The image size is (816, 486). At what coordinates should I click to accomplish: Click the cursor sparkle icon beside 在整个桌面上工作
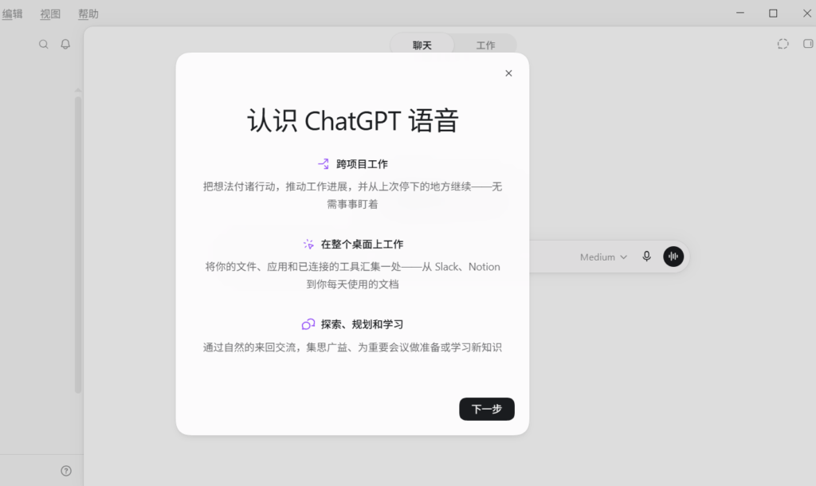pyautogui.click(x=308, y=244)
